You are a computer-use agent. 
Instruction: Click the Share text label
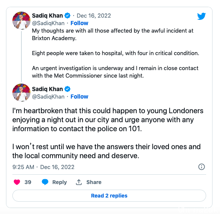point(94,182)
